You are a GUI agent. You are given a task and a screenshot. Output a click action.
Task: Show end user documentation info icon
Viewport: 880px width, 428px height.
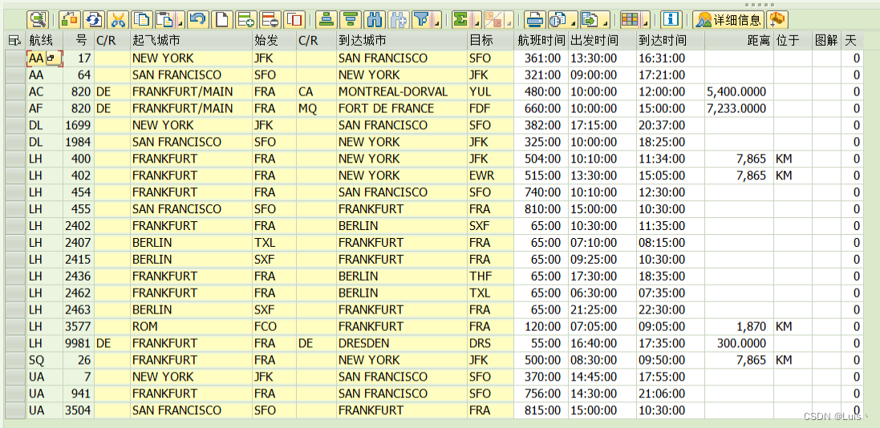(671, 19)
